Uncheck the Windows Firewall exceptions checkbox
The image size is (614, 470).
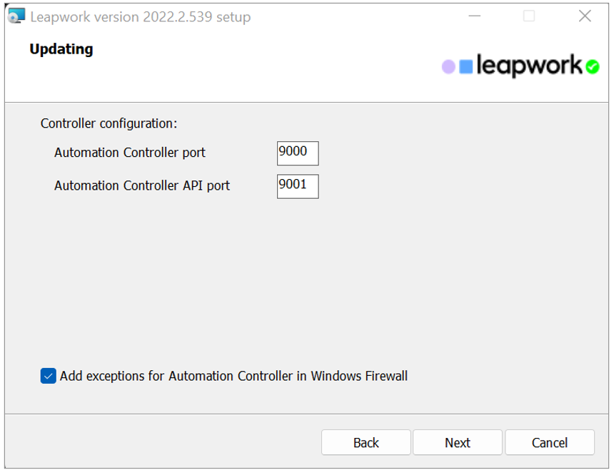pyautogui.click(x=48, y=374)
